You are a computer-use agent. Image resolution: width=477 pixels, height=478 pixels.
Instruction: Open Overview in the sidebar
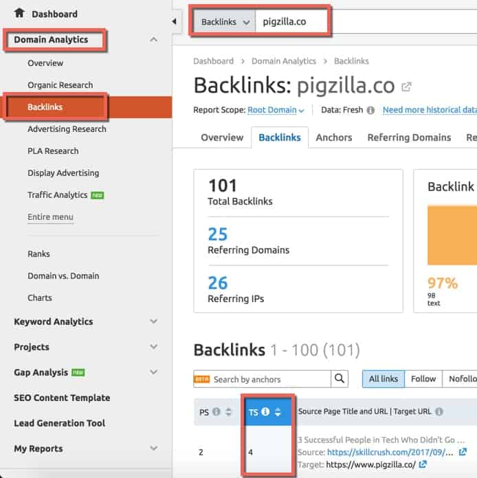(45, 63)
